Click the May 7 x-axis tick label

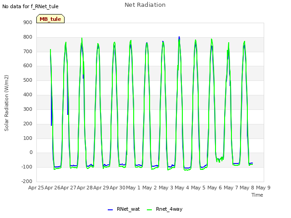231,188
